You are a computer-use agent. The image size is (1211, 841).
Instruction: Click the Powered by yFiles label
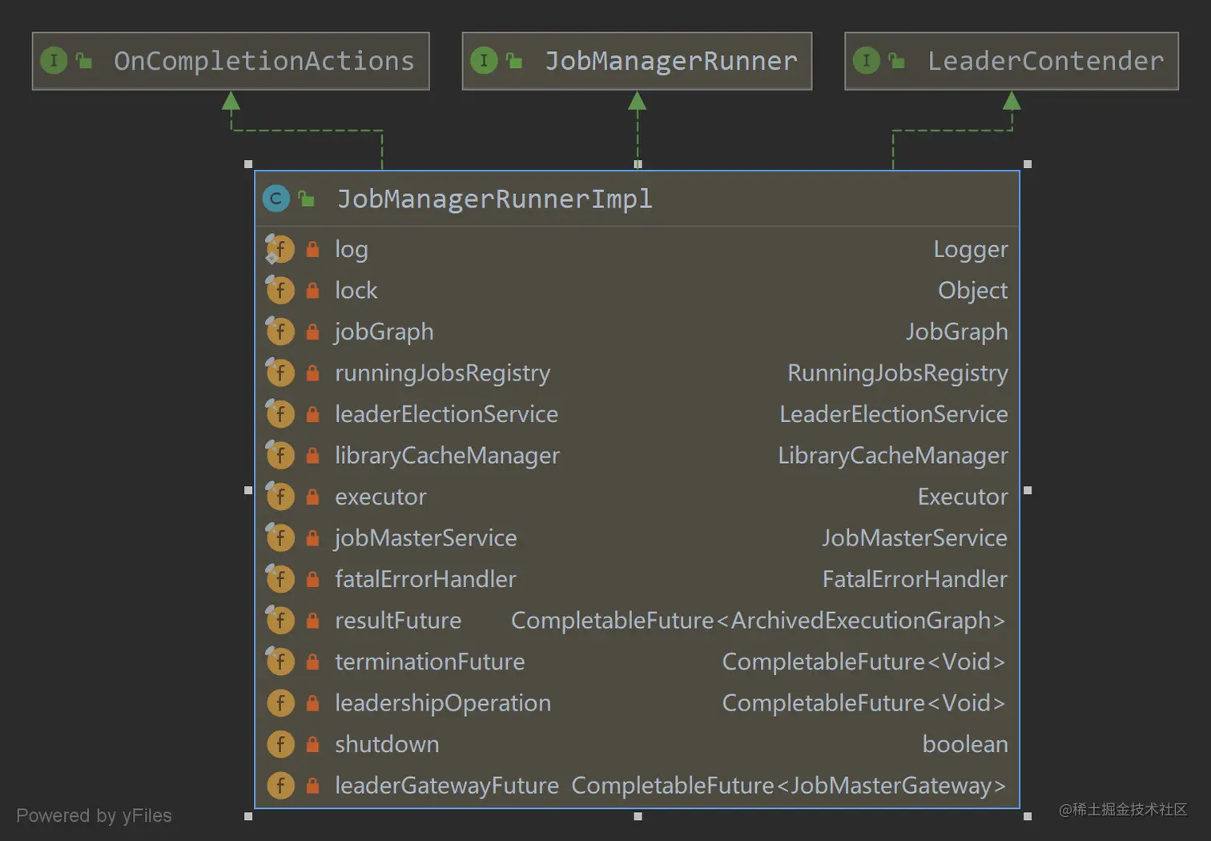94,815
